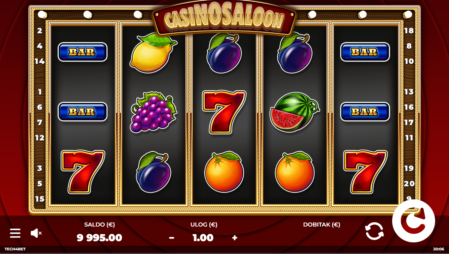Click the Casino Saloon logo banner
Image resolution: width=449 pixels, height=254 pixels.
coord(224,19)
